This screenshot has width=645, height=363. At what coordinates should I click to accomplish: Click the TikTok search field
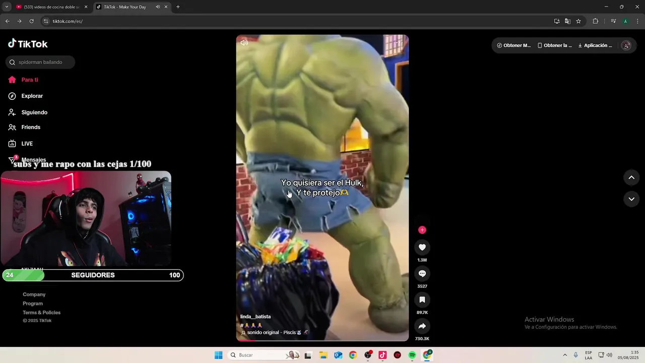click(40, 62)
